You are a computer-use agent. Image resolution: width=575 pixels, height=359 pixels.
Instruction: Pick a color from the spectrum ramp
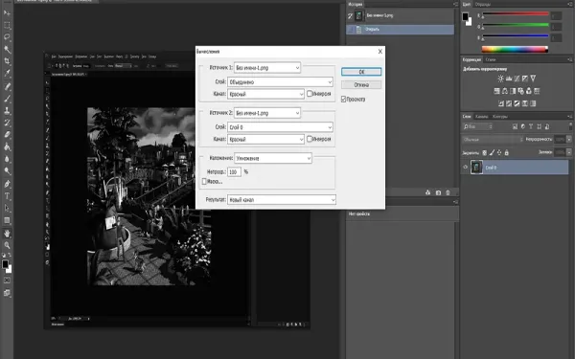click(515, 50)
